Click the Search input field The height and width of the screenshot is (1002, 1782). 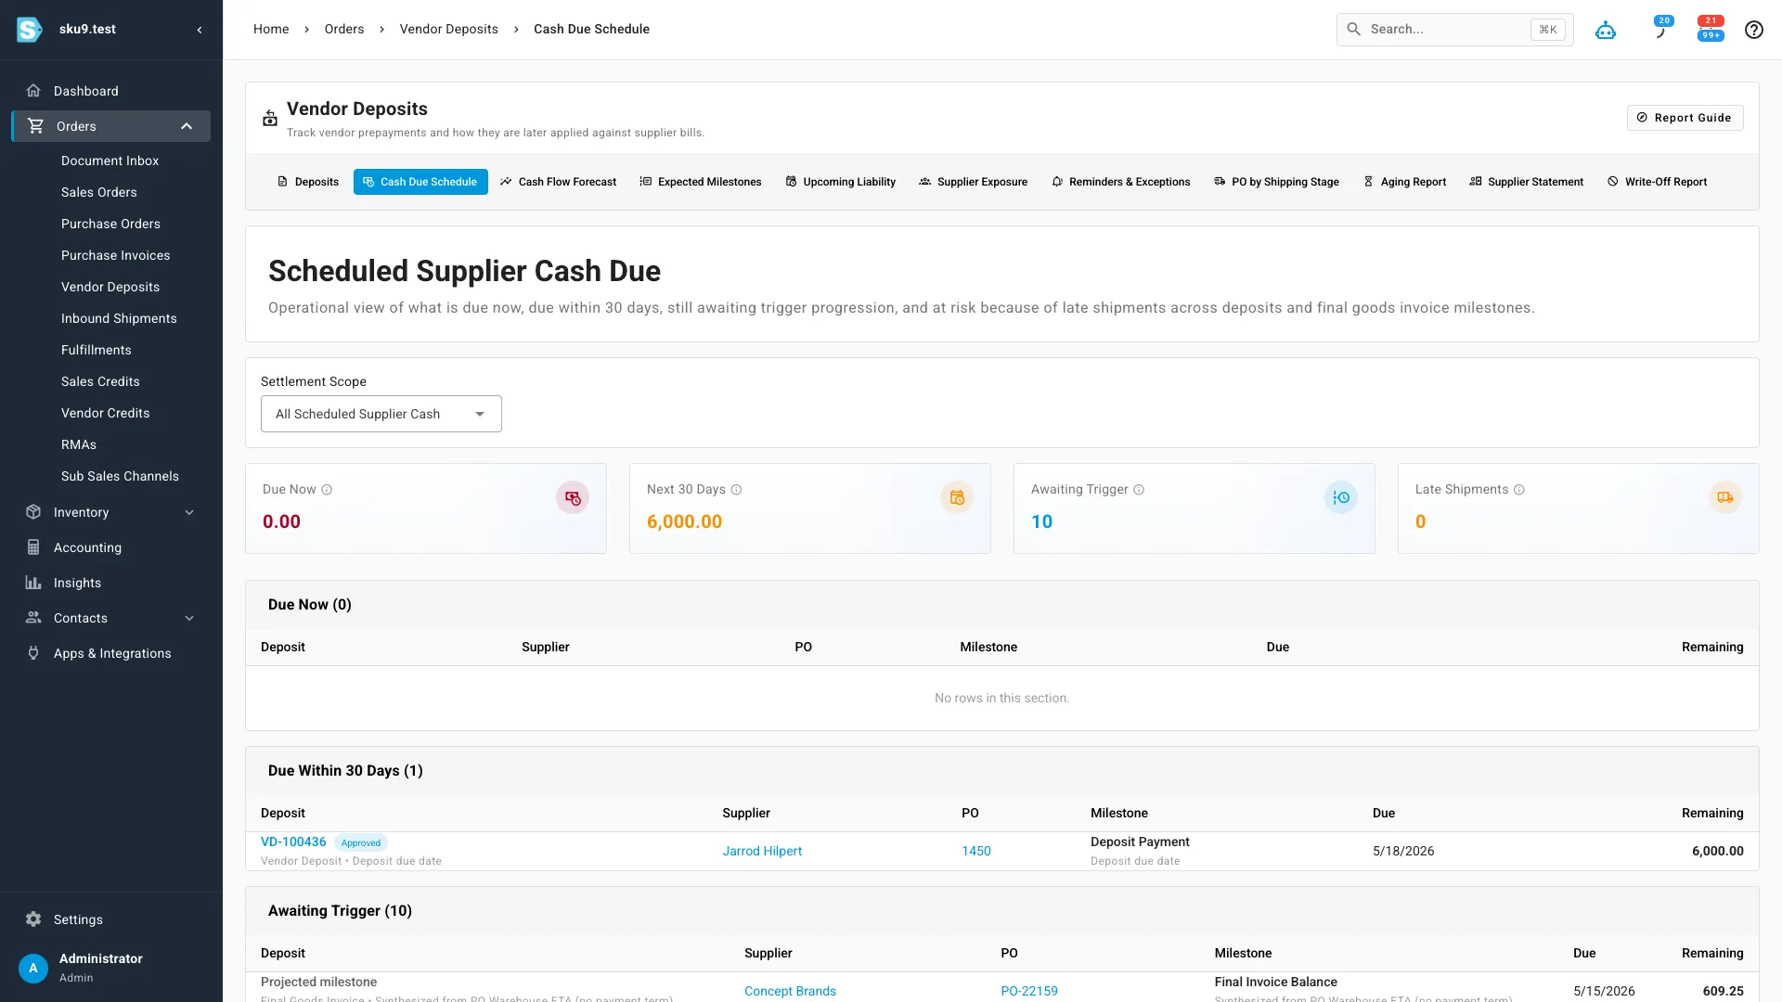tap(1454, 30)
